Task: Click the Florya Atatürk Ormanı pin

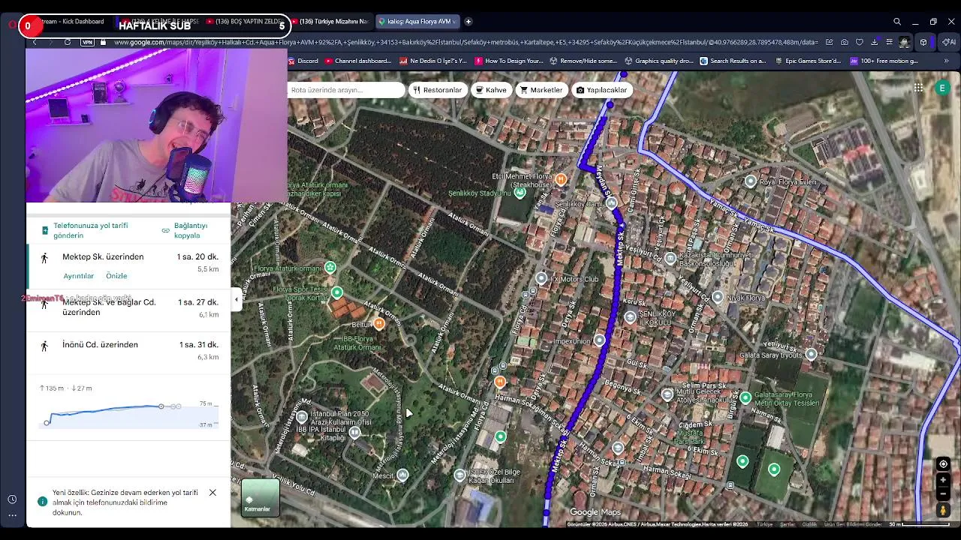Action: [330, 267]
